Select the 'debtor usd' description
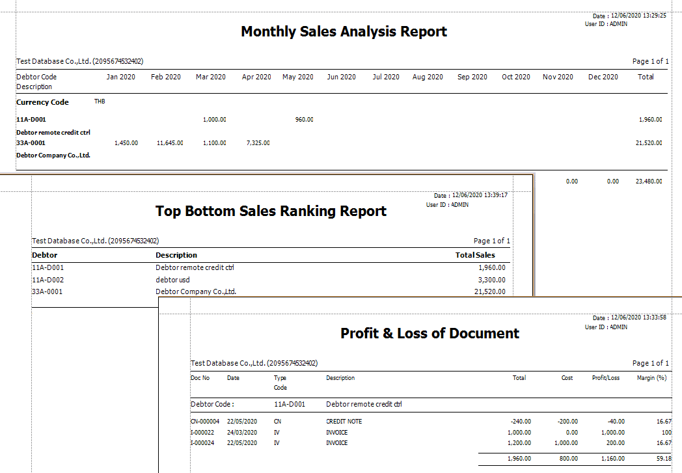This screenshot has width=682, height=473. point(172,280)
